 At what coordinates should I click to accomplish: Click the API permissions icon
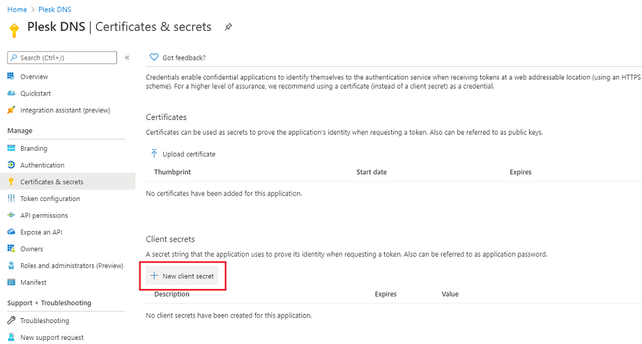(x=11, y=215)
